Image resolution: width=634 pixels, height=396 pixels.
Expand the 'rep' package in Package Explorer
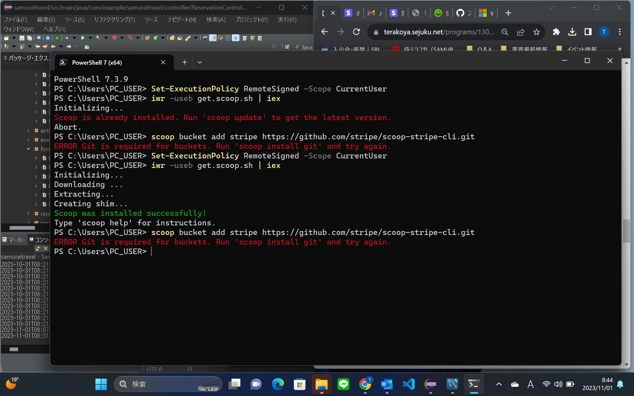(x=28, y=214)
